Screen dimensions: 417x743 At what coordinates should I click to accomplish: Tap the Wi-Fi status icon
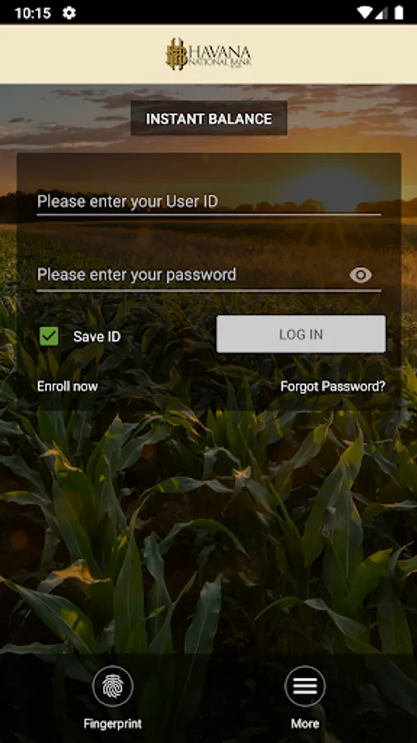coord(364,12)
